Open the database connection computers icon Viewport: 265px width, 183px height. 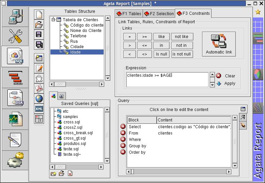pyautogui.click(x=15, y=17)
